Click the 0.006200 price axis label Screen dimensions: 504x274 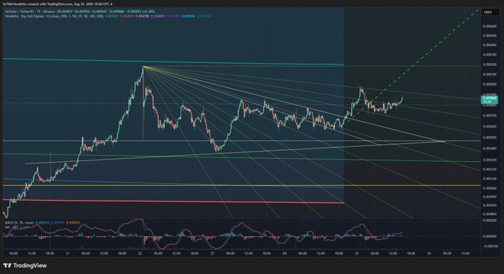[489, 65]
